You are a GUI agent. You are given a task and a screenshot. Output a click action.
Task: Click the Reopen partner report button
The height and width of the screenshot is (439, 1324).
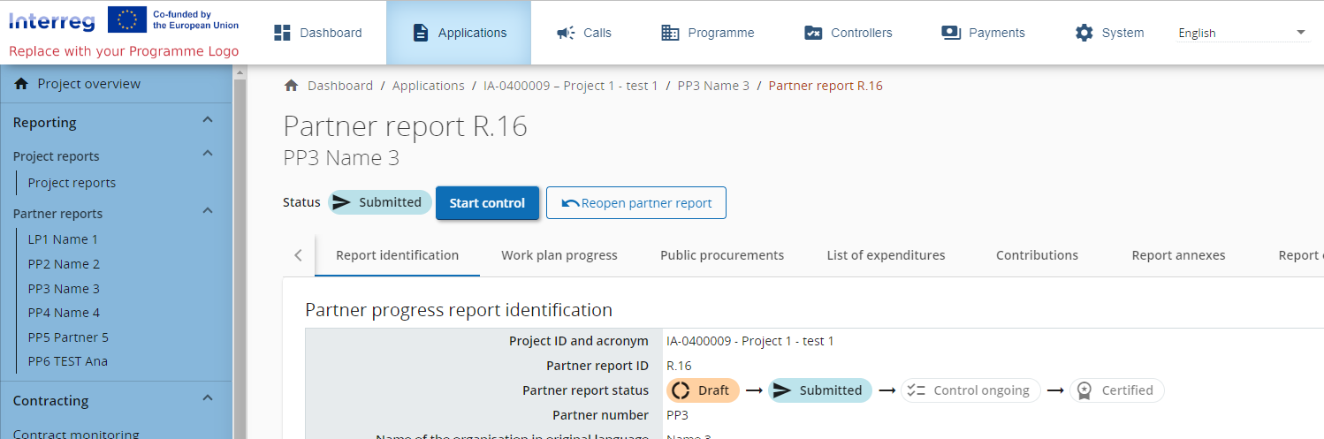coord(635,202)
